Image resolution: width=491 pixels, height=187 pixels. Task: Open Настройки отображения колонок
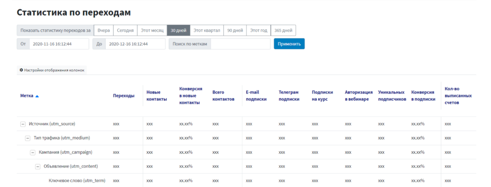tap(54, 70)
